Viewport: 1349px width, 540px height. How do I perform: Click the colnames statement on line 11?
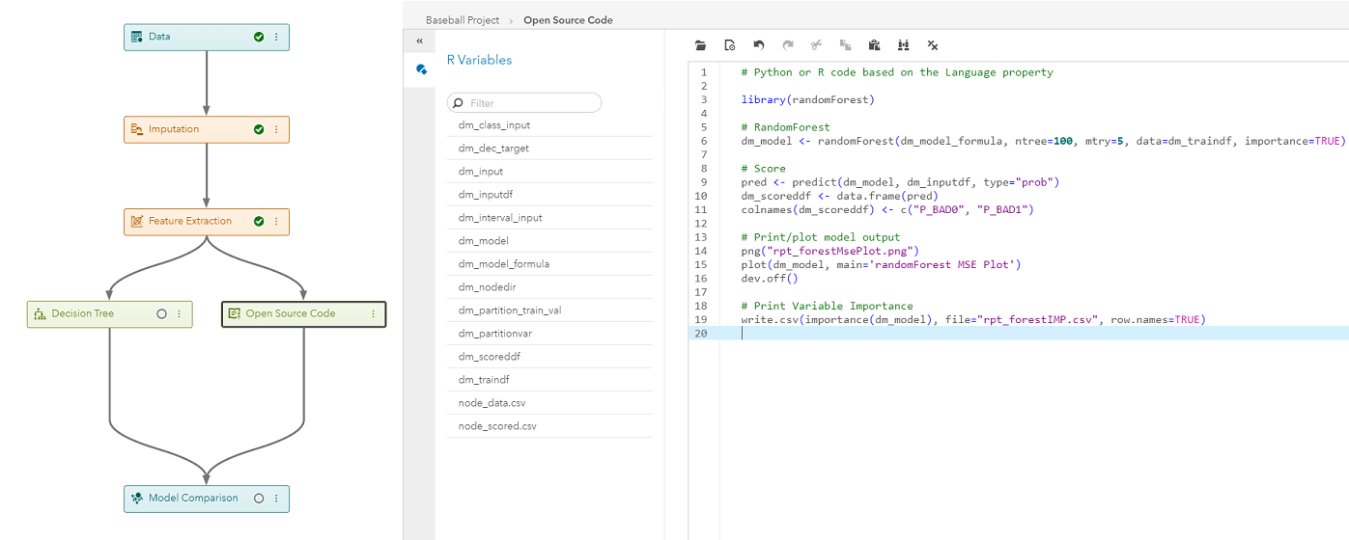click(x=887, y=209)
